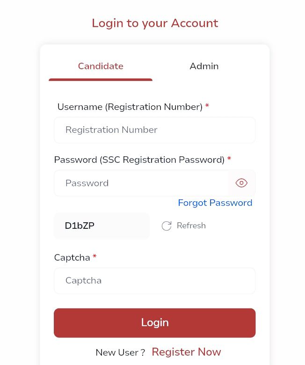Switch to the Candidate tab
The image size is (305, 365).
pos(101,66)
